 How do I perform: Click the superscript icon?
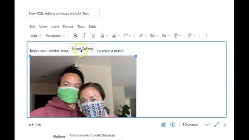(x=126, y=35)
